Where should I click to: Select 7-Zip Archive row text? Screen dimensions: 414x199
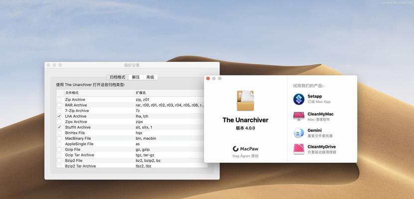point(77,111)
